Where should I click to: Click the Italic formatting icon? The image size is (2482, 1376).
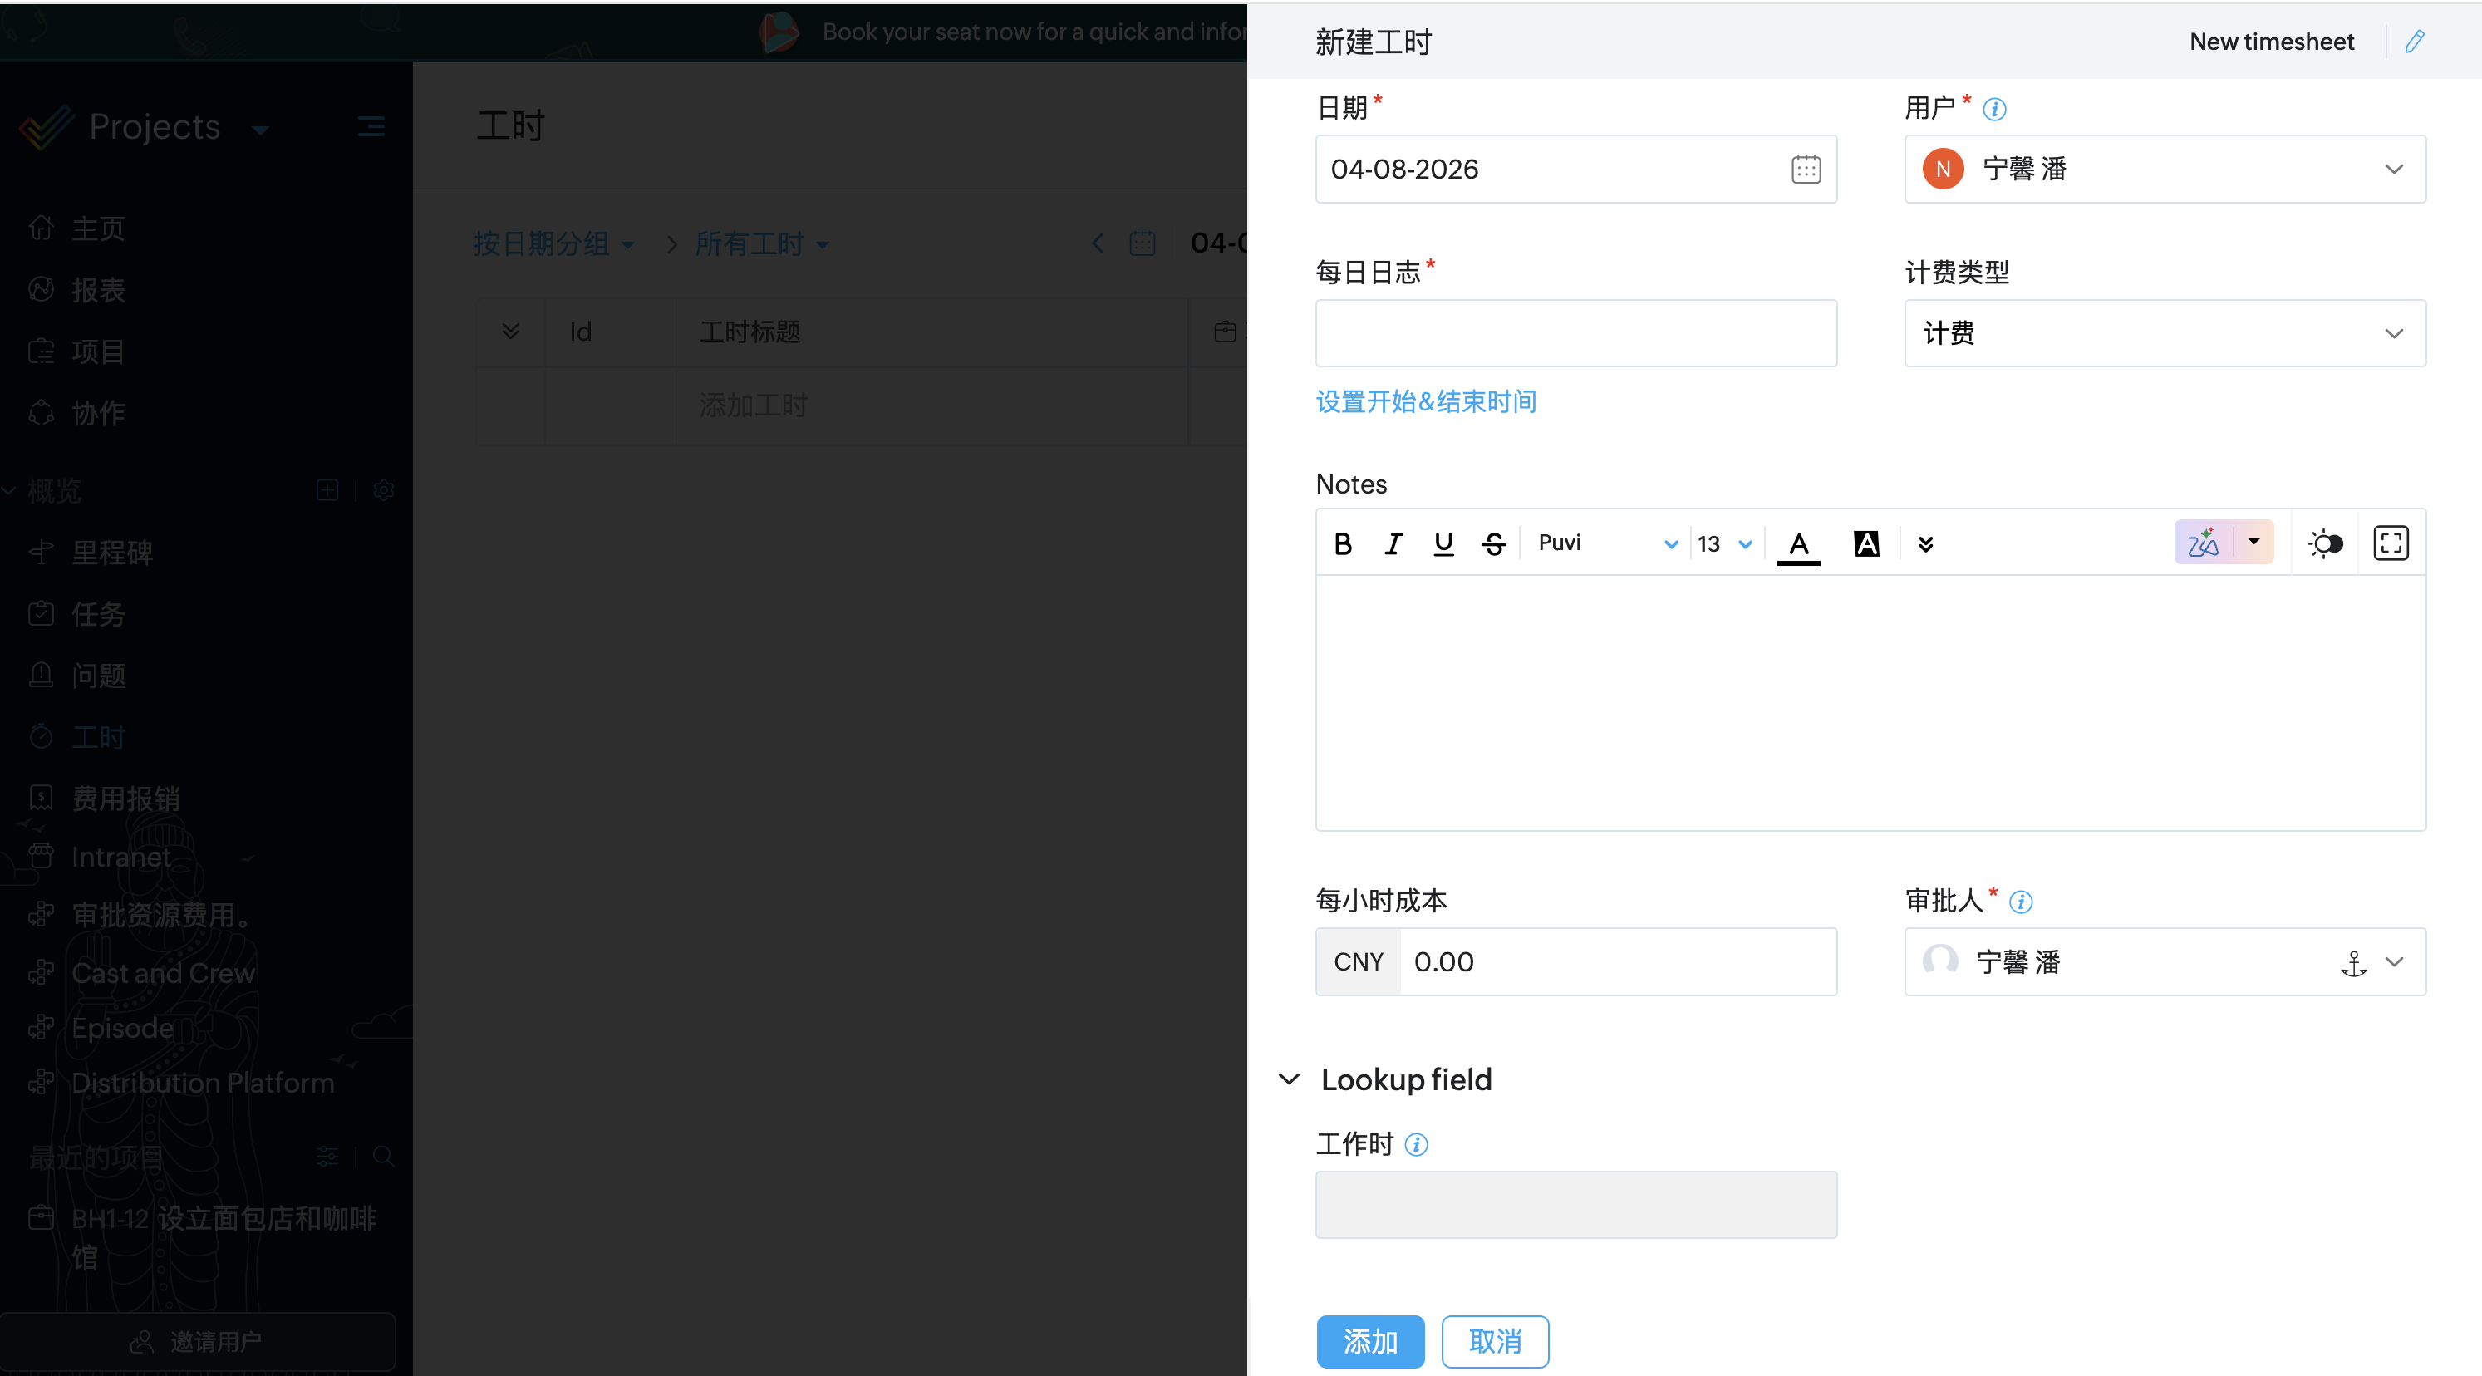pos(1393,543)
